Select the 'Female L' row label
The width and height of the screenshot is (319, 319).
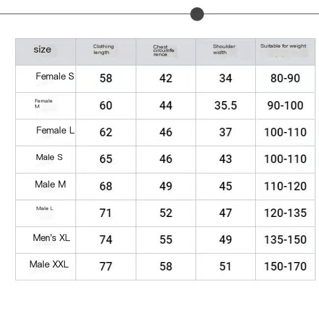coord(55,131)
